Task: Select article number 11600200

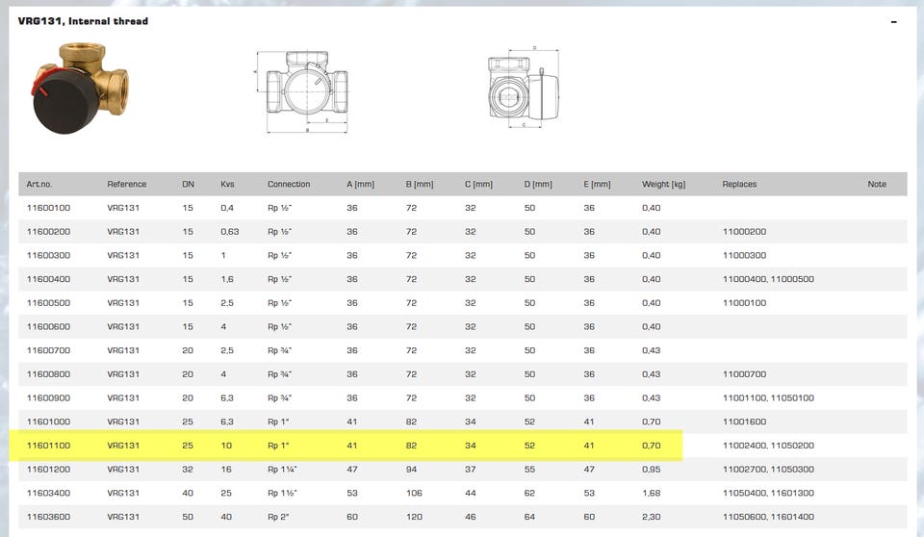Action: (48, 232)
